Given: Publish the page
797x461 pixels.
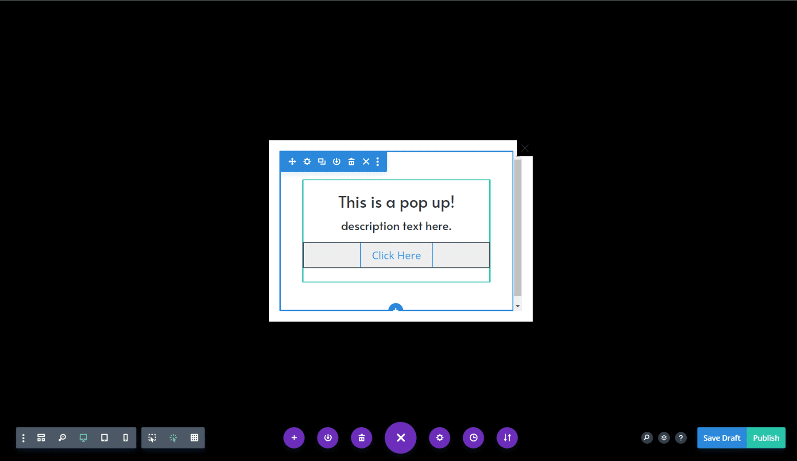Looking at the screenshot, I should coord(766,438).
